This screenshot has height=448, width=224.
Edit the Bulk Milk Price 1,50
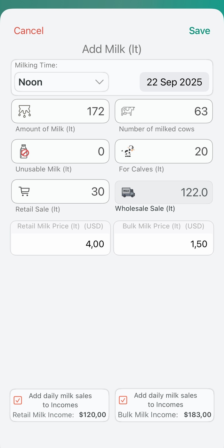pos(164,244)
